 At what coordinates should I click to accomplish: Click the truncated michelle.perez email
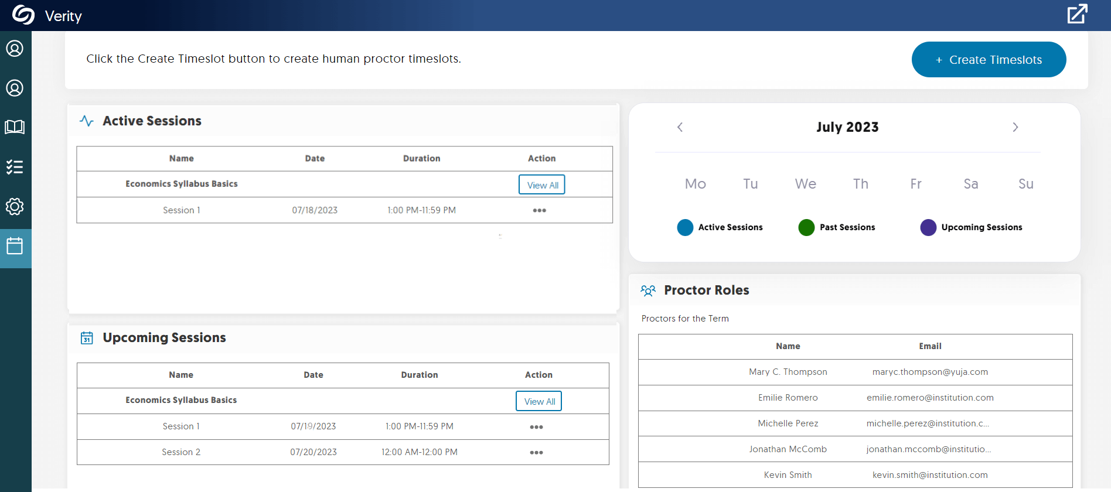pos(928,423)
